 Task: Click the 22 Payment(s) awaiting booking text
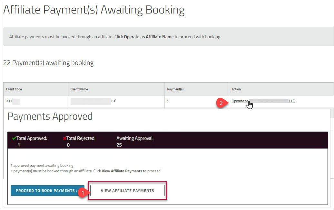point(48,63)
